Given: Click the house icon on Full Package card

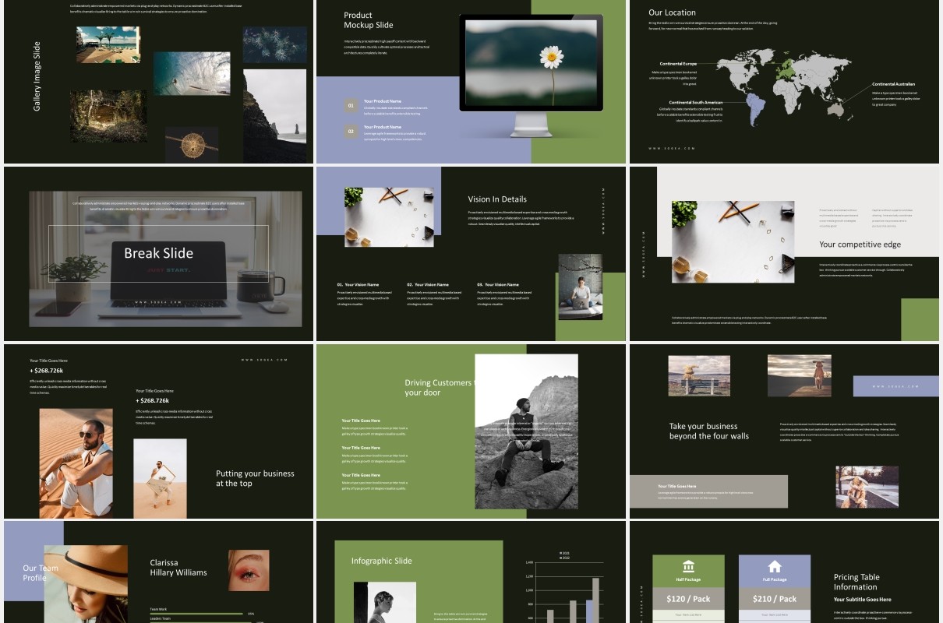Looking at the screenshot, I should tap(775, 566).
